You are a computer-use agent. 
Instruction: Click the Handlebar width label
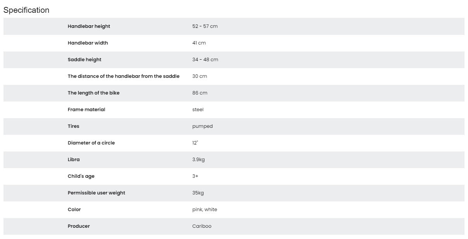pos(88,43)
